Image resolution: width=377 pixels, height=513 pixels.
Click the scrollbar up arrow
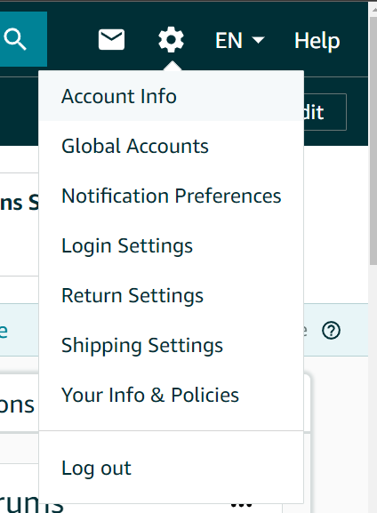[x=373, y=10]
